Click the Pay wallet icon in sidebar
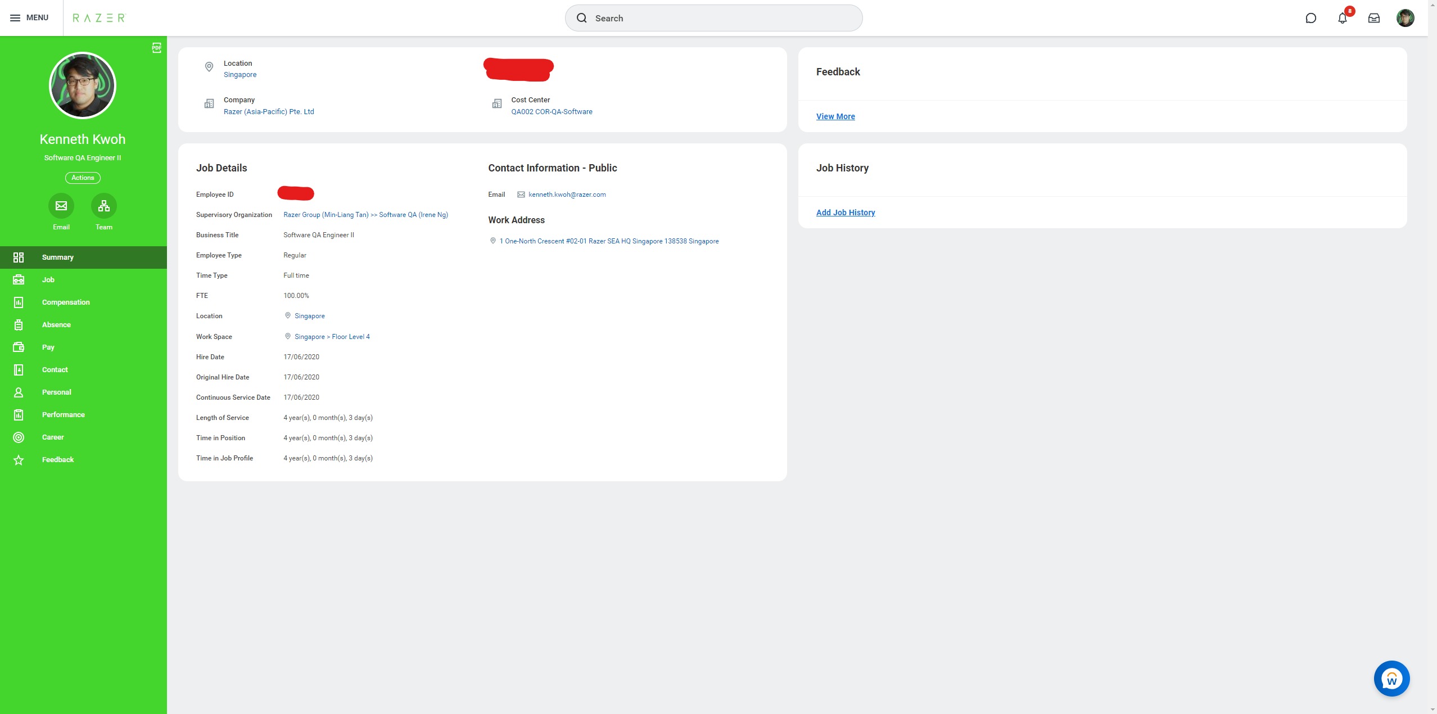Viewport: 1437px width, 714px height. tap(19, 347)
